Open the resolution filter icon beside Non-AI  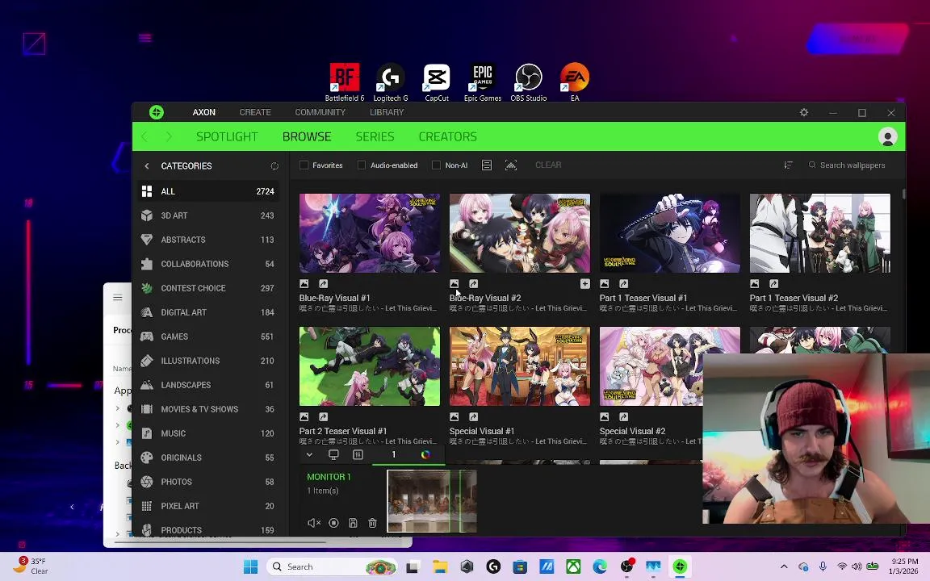[x=486, y=165]
